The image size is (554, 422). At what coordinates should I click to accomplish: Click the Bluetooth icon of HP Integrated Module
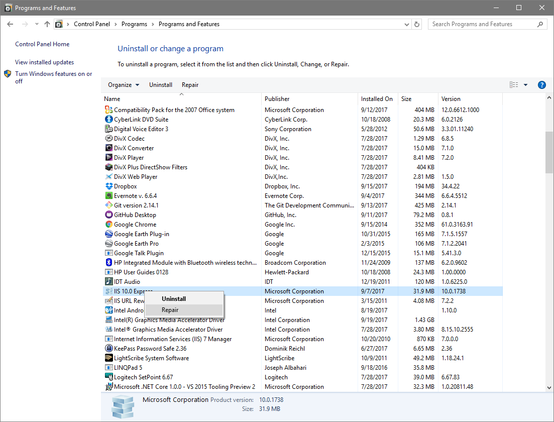tap(109, 263)
